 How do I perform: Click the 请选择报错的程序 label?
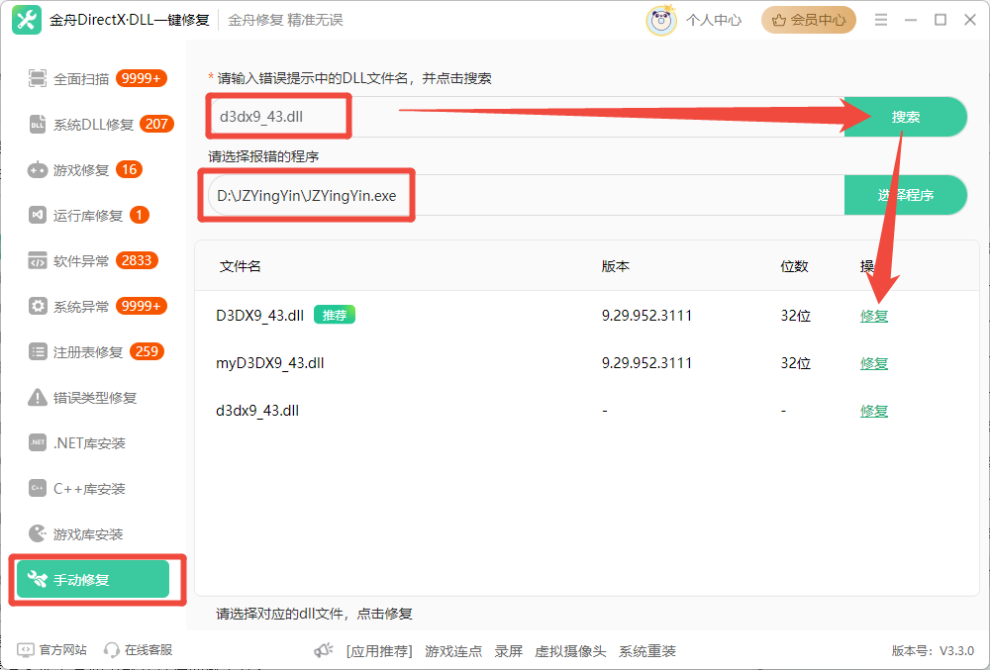tap(263, 156)
